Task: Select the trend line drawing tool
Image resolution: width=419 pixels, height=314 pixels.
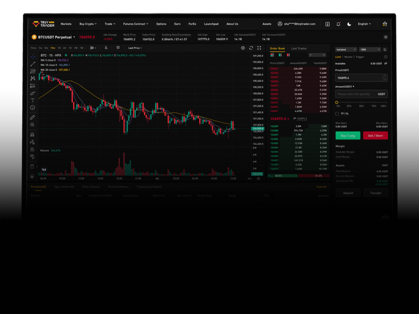Action: (x=33, y=64)
